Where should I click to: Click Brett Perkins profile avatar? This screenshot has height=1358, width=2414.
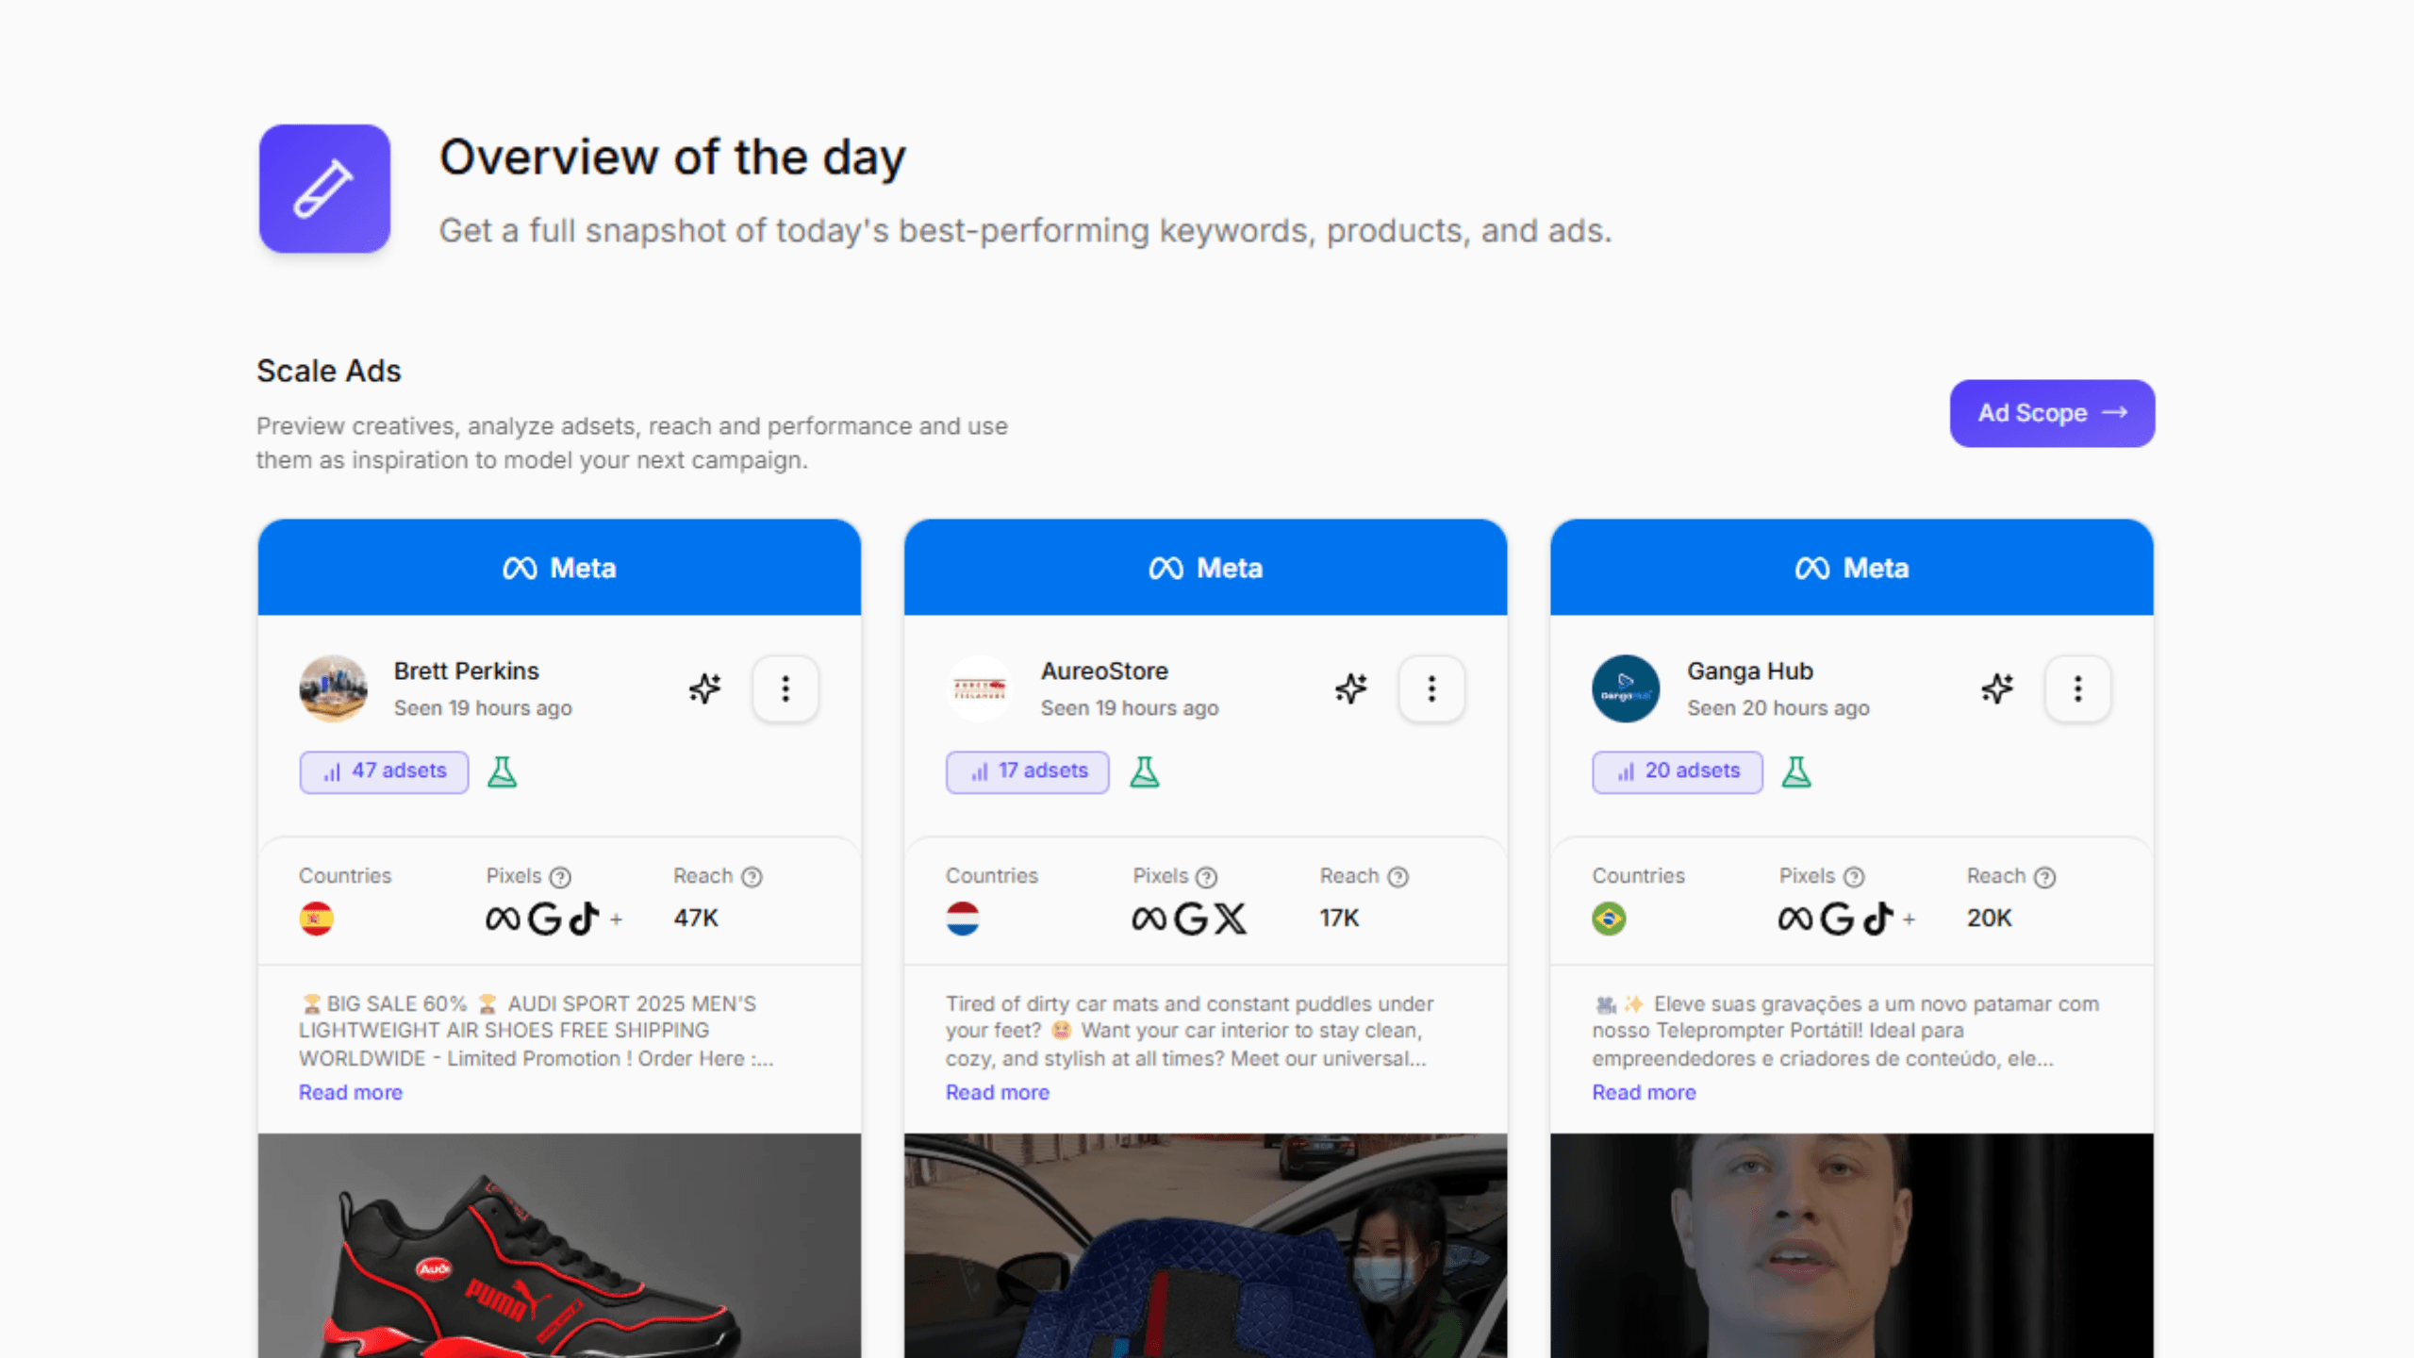point(333,688)
